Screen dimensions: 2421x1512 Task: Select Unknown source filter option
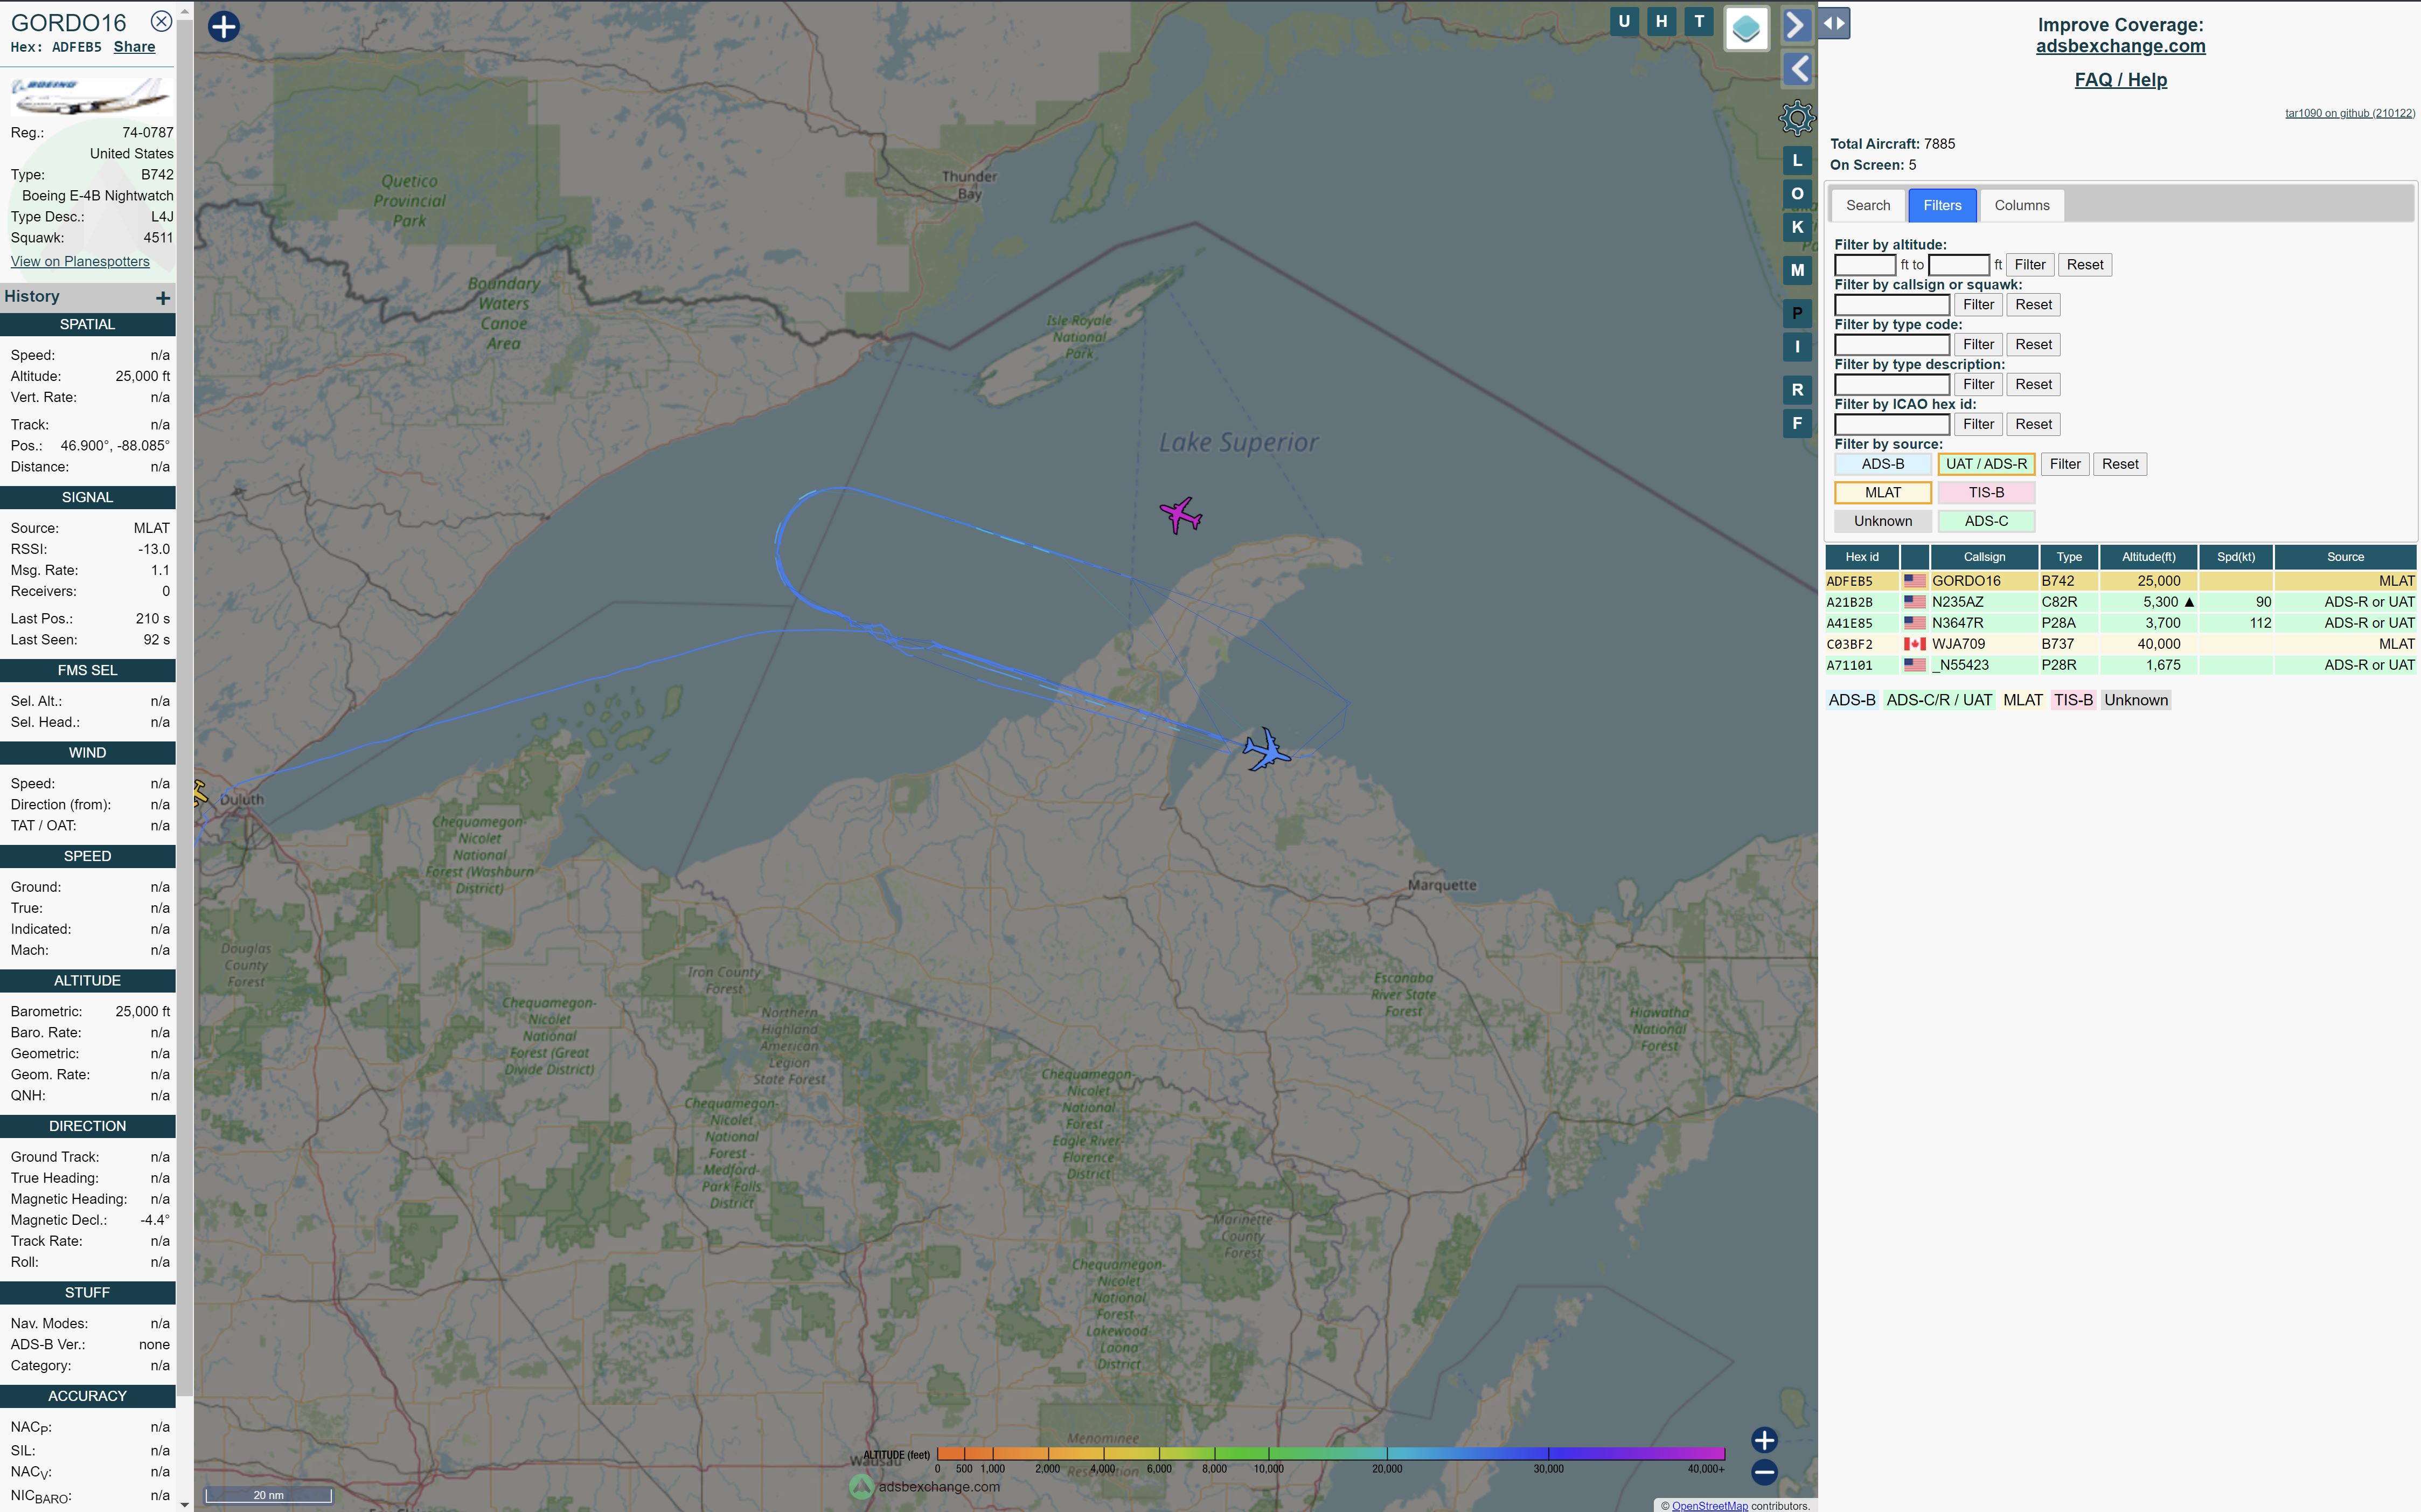pyautogui.click(x=1882, y=521)
